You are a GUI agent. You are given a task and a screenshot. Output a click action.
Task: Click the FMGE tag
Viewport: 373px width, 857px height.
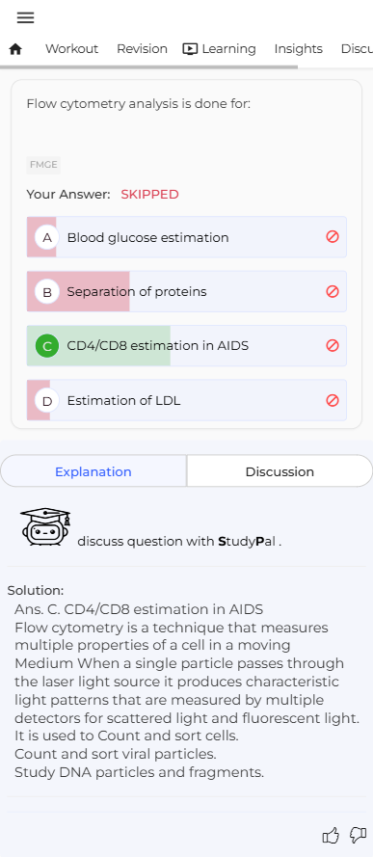[43, 165]
